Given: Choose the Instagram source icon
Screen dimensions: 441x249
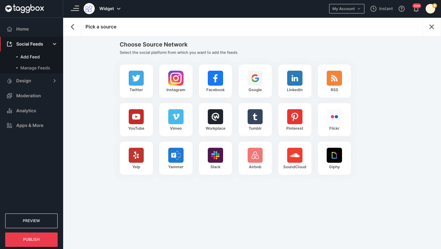Looking at the screenshot, I should [176, 81].
